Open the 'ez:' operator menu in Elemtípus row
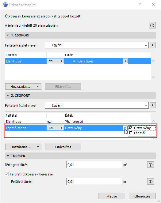 tap(55, 61)
